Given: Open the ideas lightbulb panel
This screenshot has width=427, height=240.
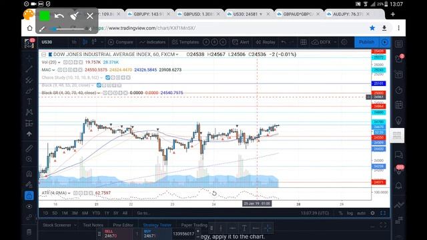Looking at the screenshot, I should tap(399, 121).
